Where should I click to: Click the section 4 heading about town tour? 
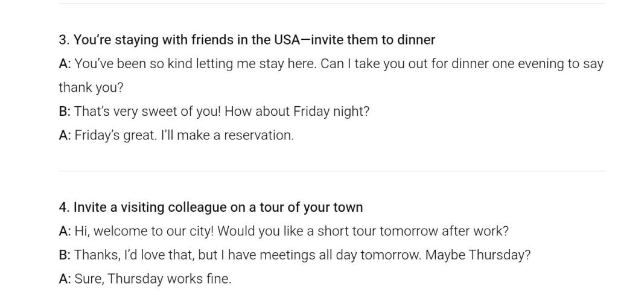coord(211,208)
